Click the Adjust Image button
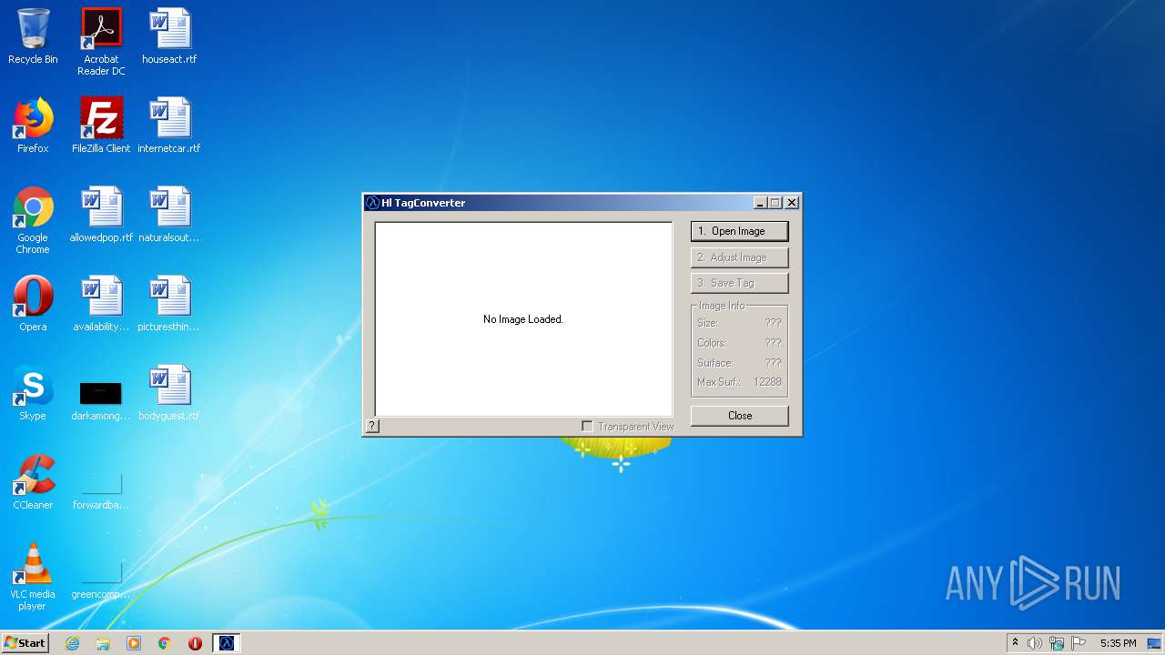 coord(739,257)
